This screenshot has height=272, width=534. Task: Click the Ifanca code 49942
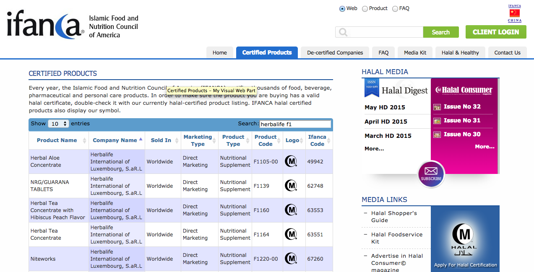315,161
